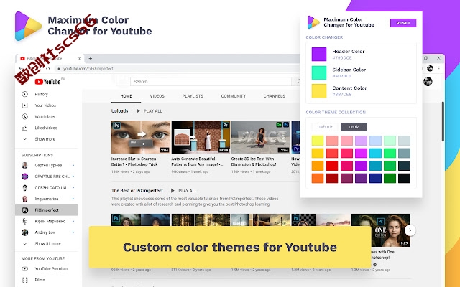Click the YouTube search field
The width and height of the screenshot is (460, 287).
click(211, 81)
